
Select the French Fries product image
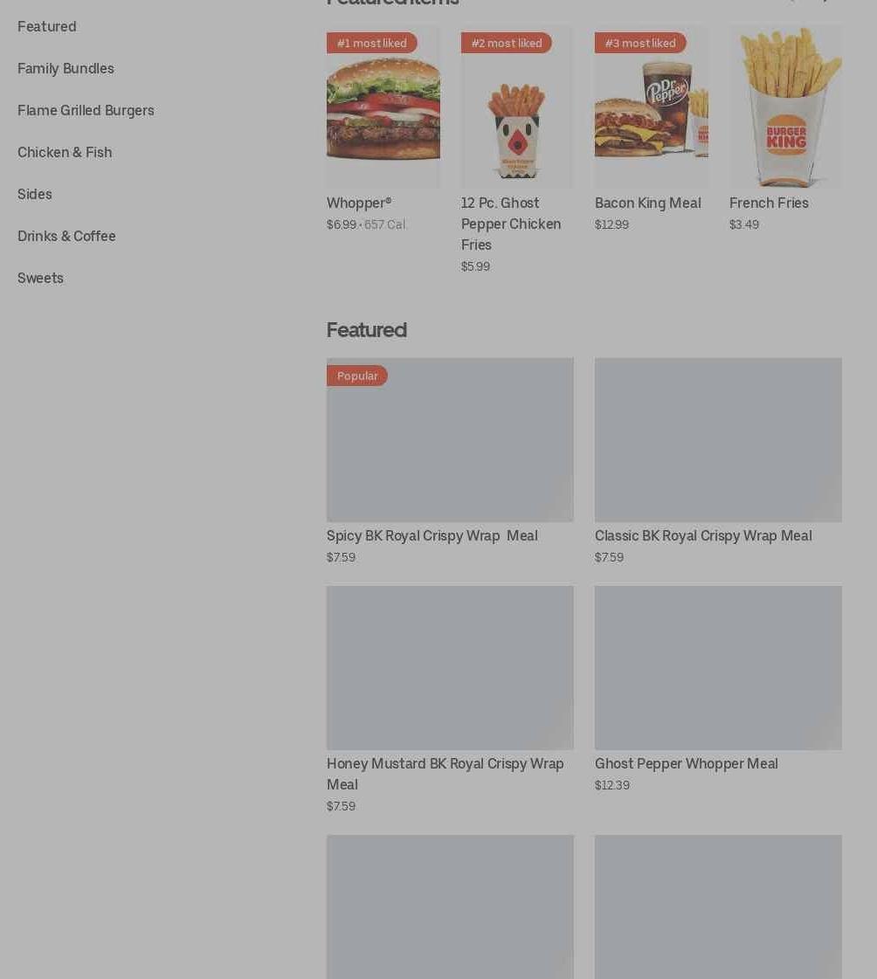[785, 107]
